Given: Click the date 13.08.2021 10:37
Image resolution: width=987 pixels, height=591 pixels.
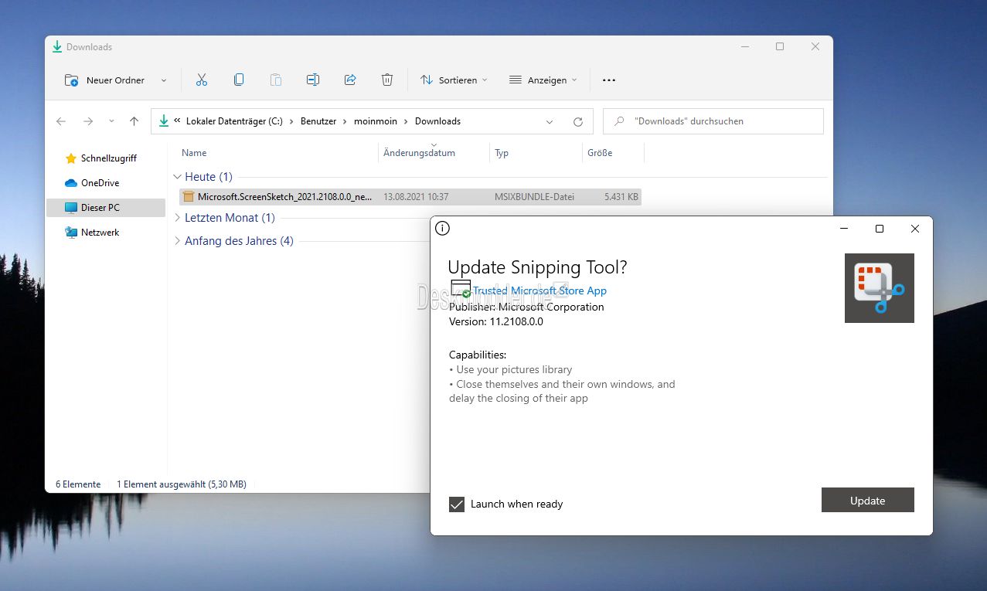Looking at the screenshot, I should click(416, 197).
